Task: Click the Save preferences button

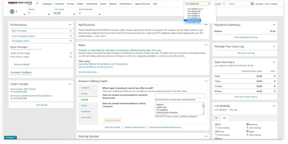Action: pyautogui.click(x=112, y=120)
